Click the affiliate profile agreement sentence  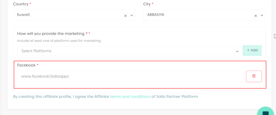click(61, 97)
